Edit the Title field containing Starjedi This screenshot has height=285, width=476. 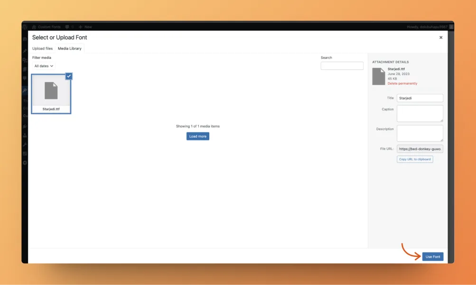420,98
